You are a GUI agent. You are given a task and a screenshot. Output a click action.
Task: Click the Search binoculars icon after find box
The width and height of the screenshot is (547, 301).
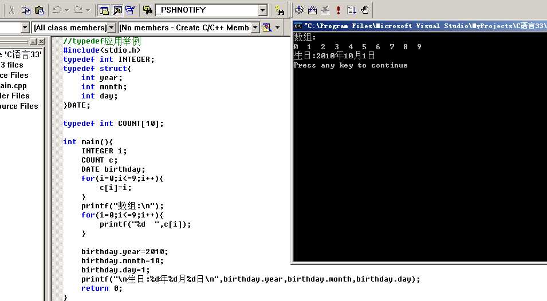click(x=280, y=10)
